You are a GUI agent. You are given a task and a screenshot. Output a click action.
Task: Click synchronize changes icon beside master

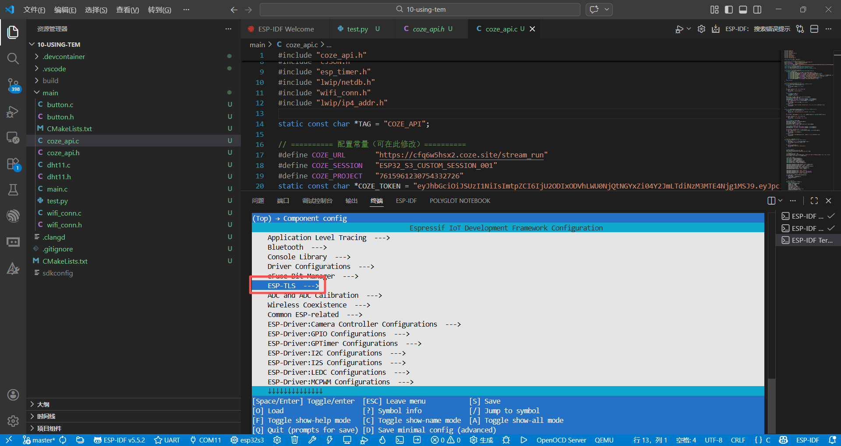pos(63,440)
